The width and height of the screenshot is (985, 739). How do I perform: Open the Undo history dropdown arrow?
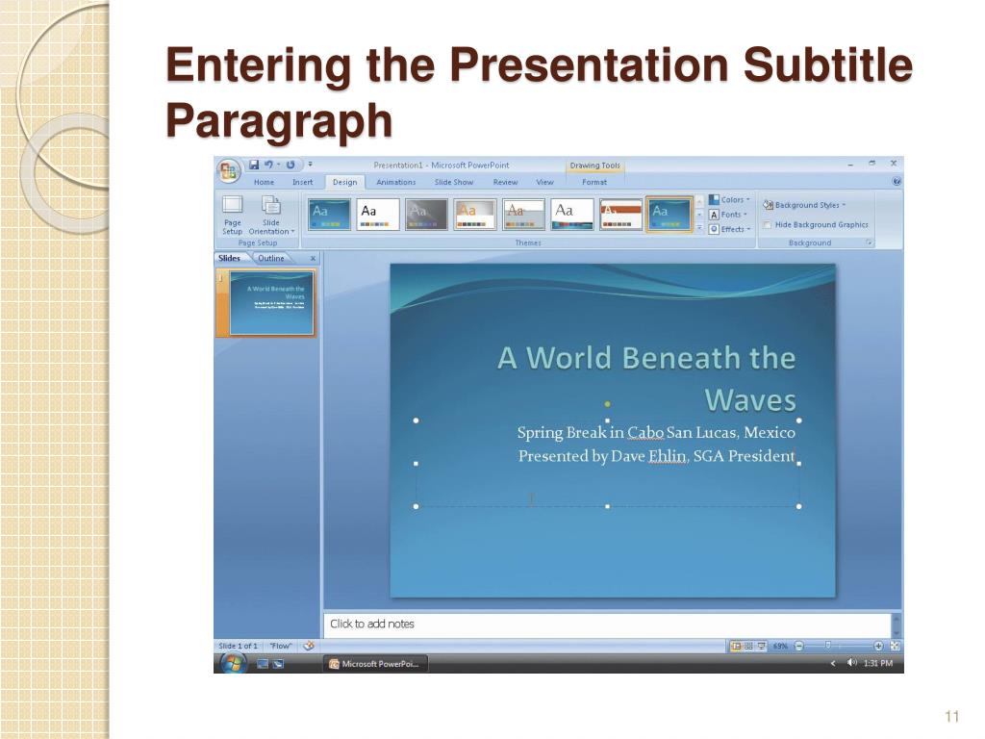pyautogui.click(x=278, y=165)
